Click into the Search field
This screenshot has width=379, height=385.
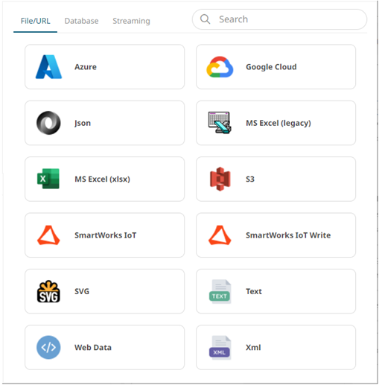279,19
